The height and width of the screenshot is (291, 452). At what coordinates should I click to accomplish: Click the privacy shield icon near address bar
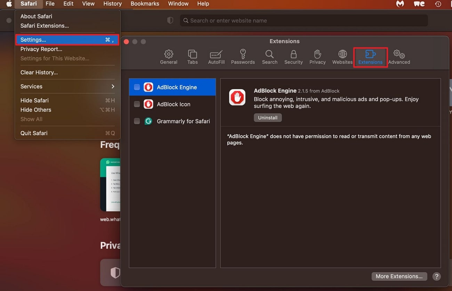pyautogui.click(x=170, y=20)
